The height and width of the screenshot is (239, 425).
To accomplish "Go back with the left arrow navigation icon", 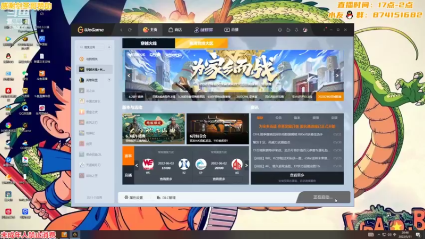I will click(121, 30).
